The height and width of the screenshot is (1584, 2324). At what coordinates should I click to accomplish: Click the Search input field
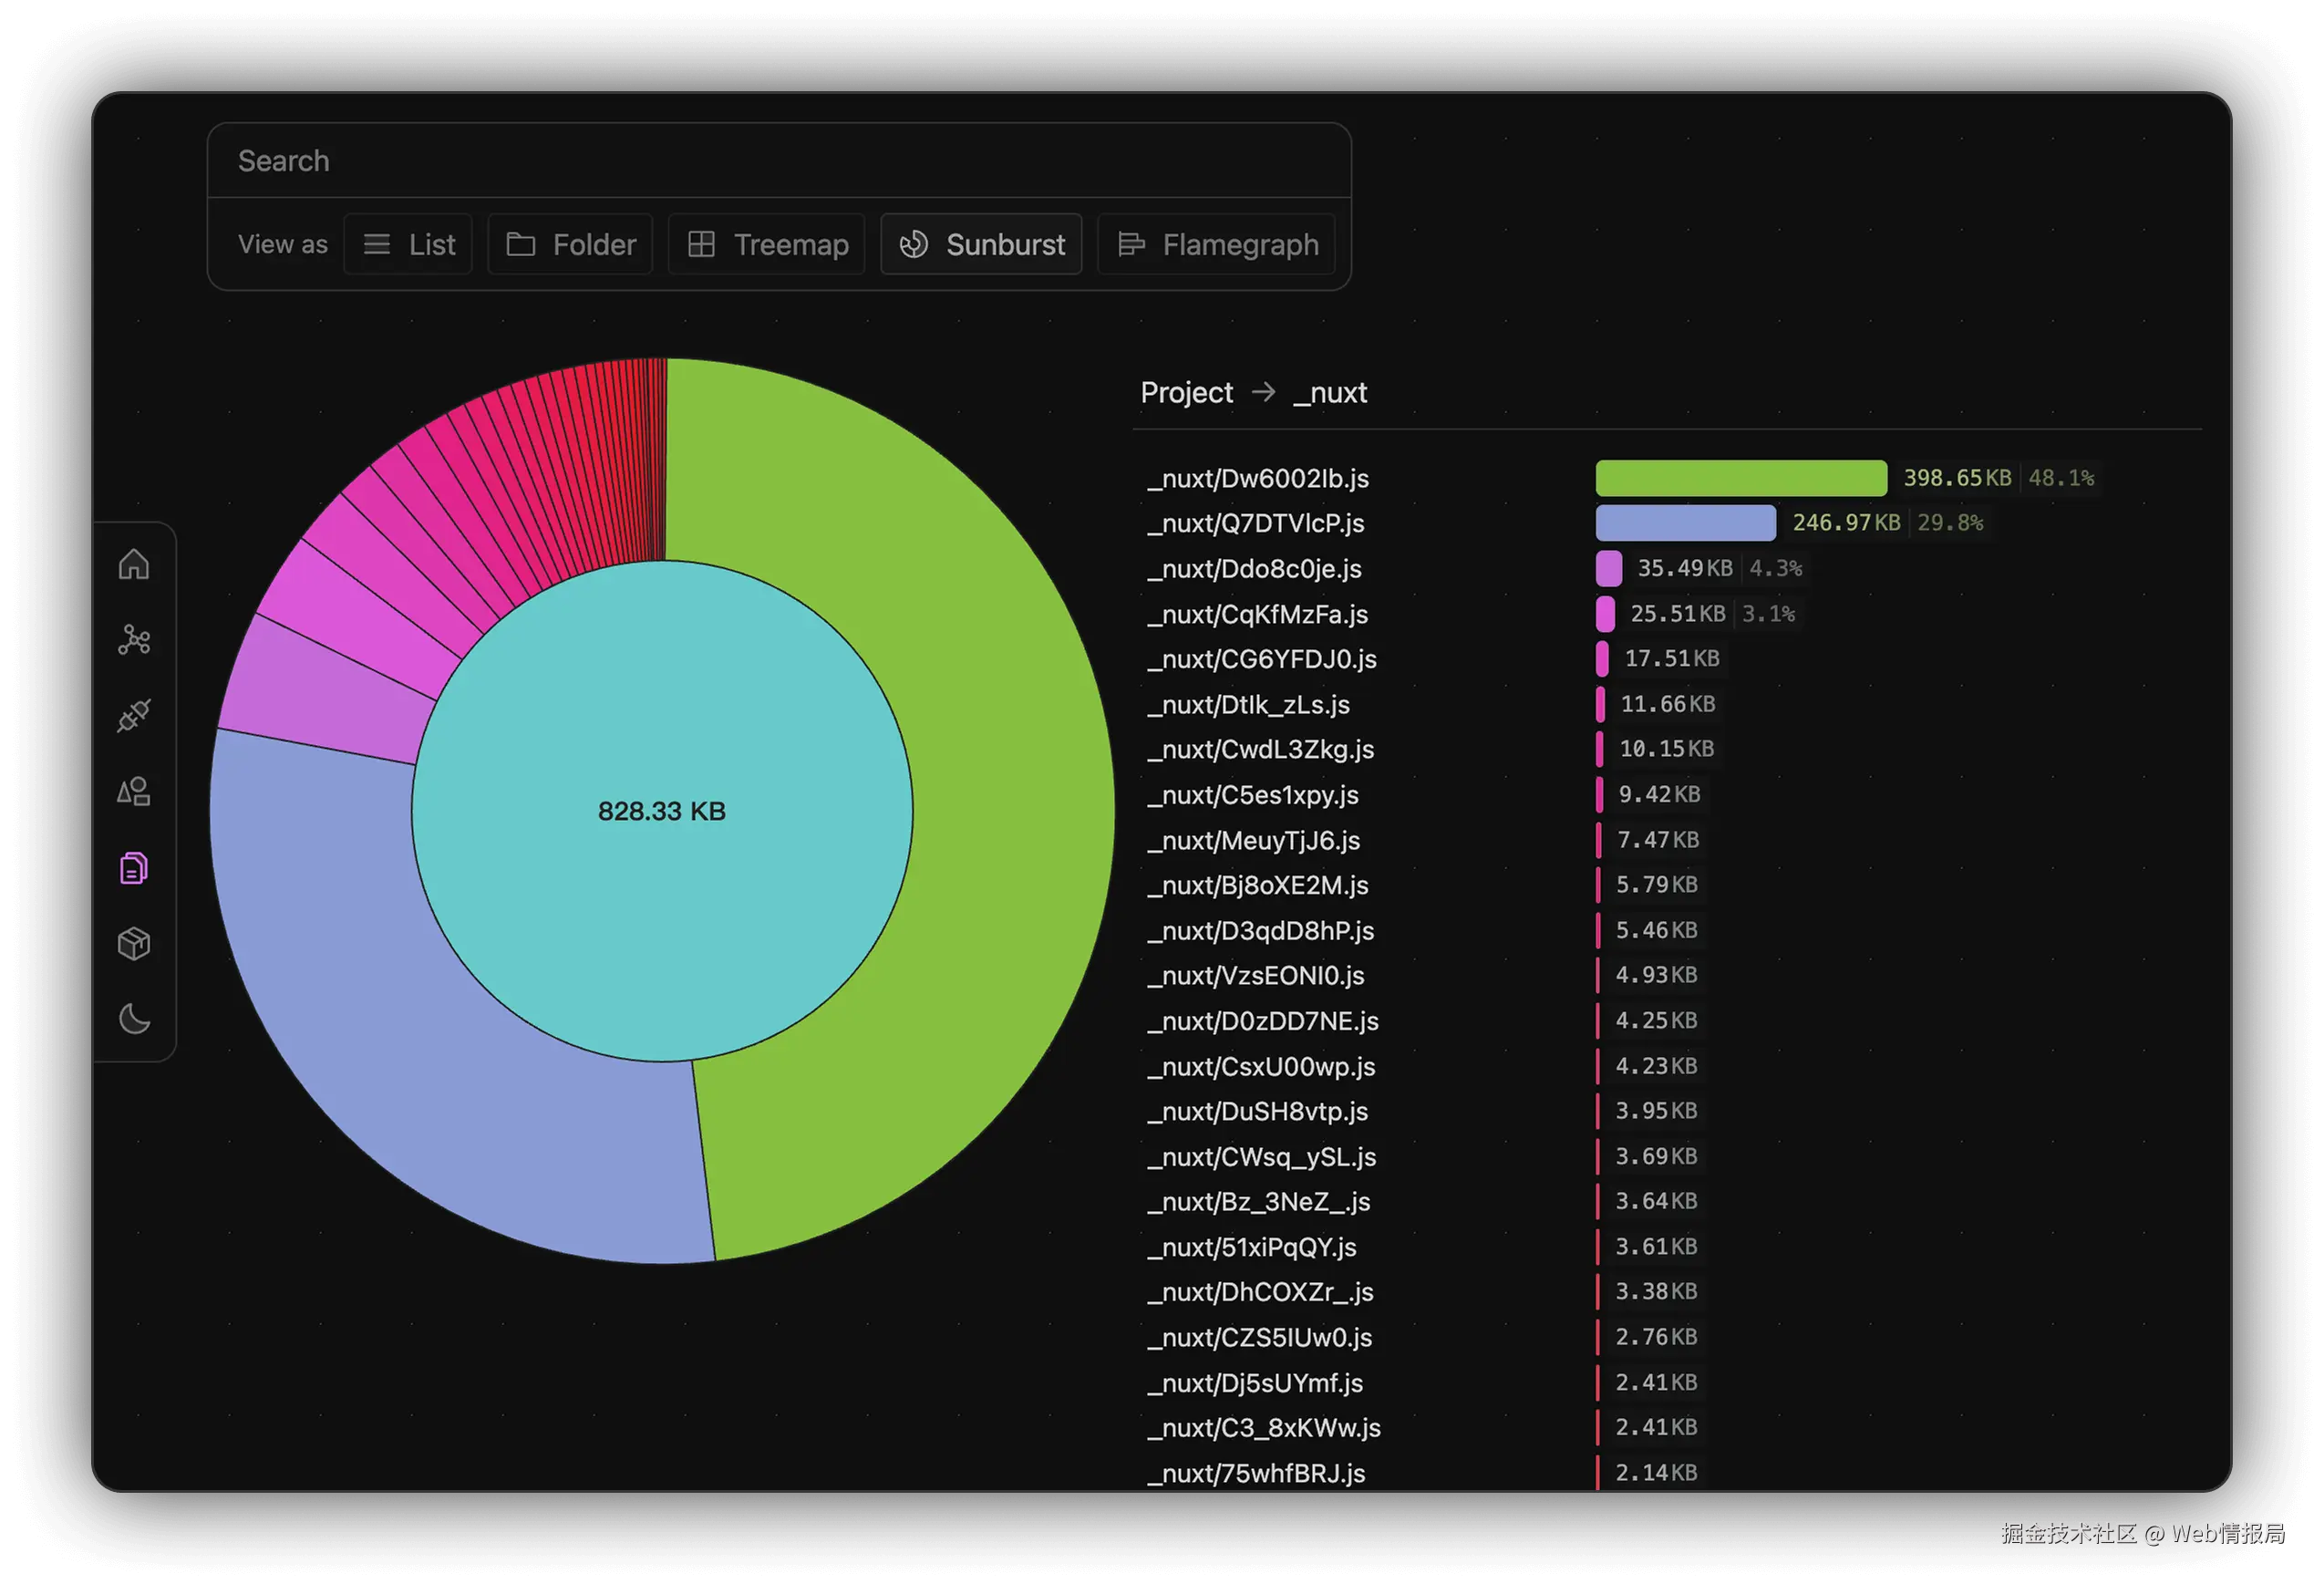pos(780,160)
